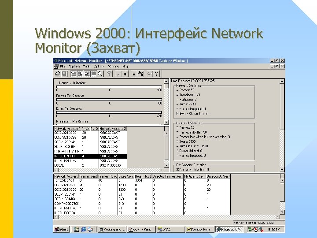Click the Help question mark icon

(x=156, y=74)
